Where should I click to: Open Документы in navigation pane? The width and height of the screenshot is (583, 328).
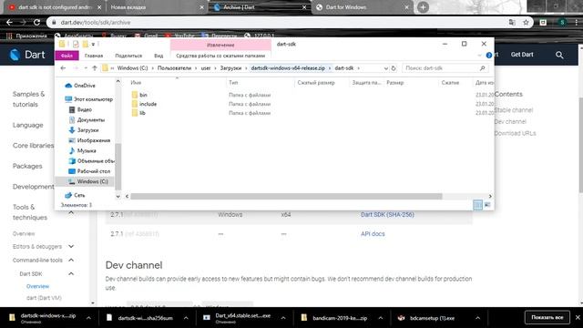click(x=87, y=119)
